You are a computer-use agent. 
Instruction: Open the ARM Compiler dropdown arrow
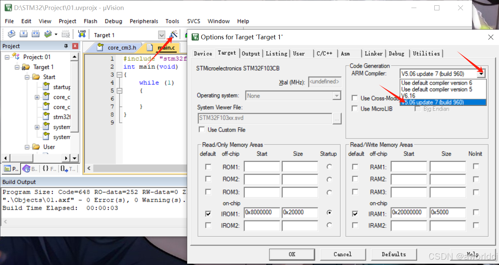[482, 74]
